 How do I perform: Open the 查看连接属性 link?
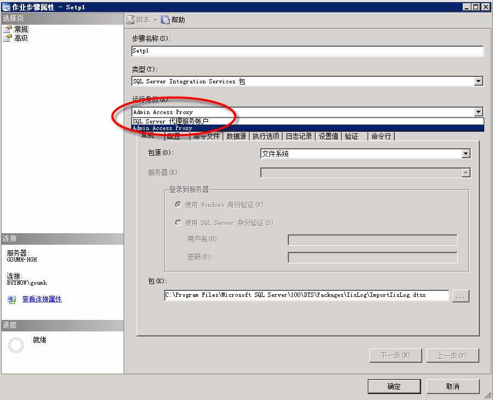pos(42,299)
